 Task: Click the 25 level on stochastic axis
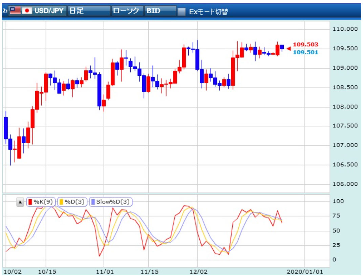point(336,245)
